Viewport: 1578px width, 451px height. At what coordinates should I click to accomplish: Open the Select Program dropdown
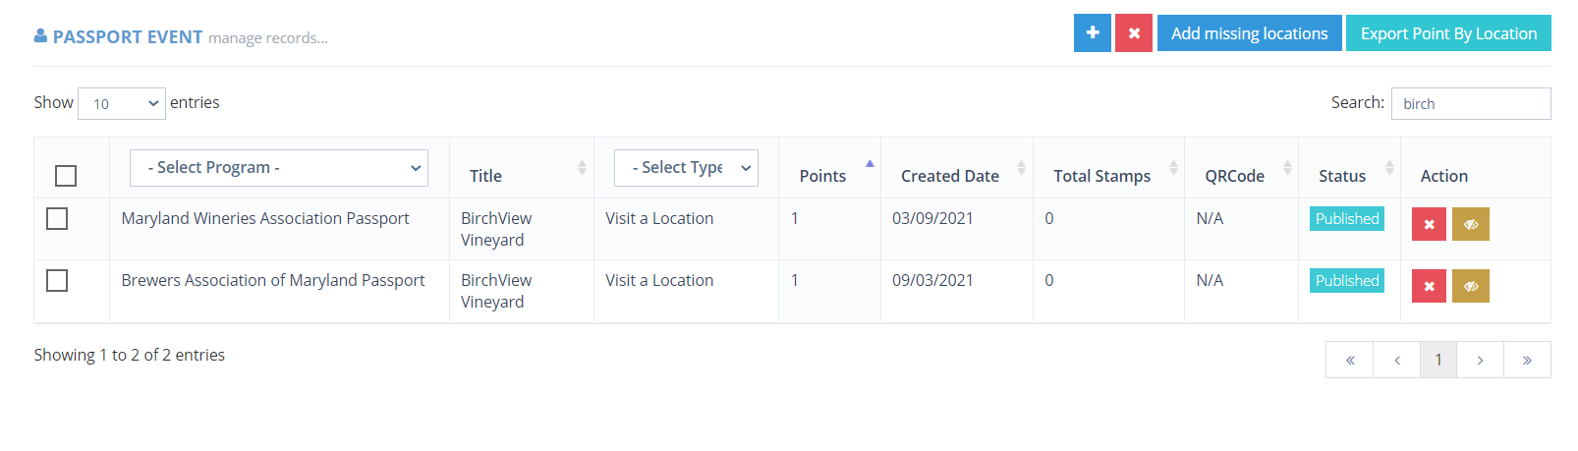(x=279, y=168)
